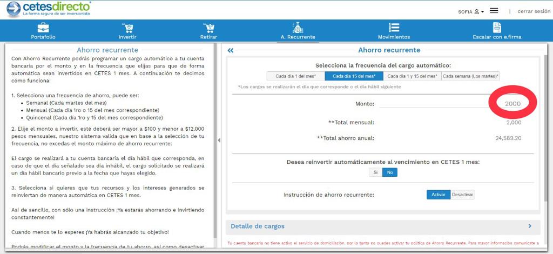553x254 pixels.
Task: Collapse panel with double chevron icon
Action: (231, 50)
